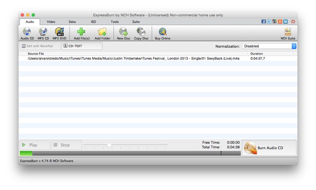This screenshot has width=316, height=190.
Task: Click the orange StumbleUpon share icon
Action: tap(280, 21)
